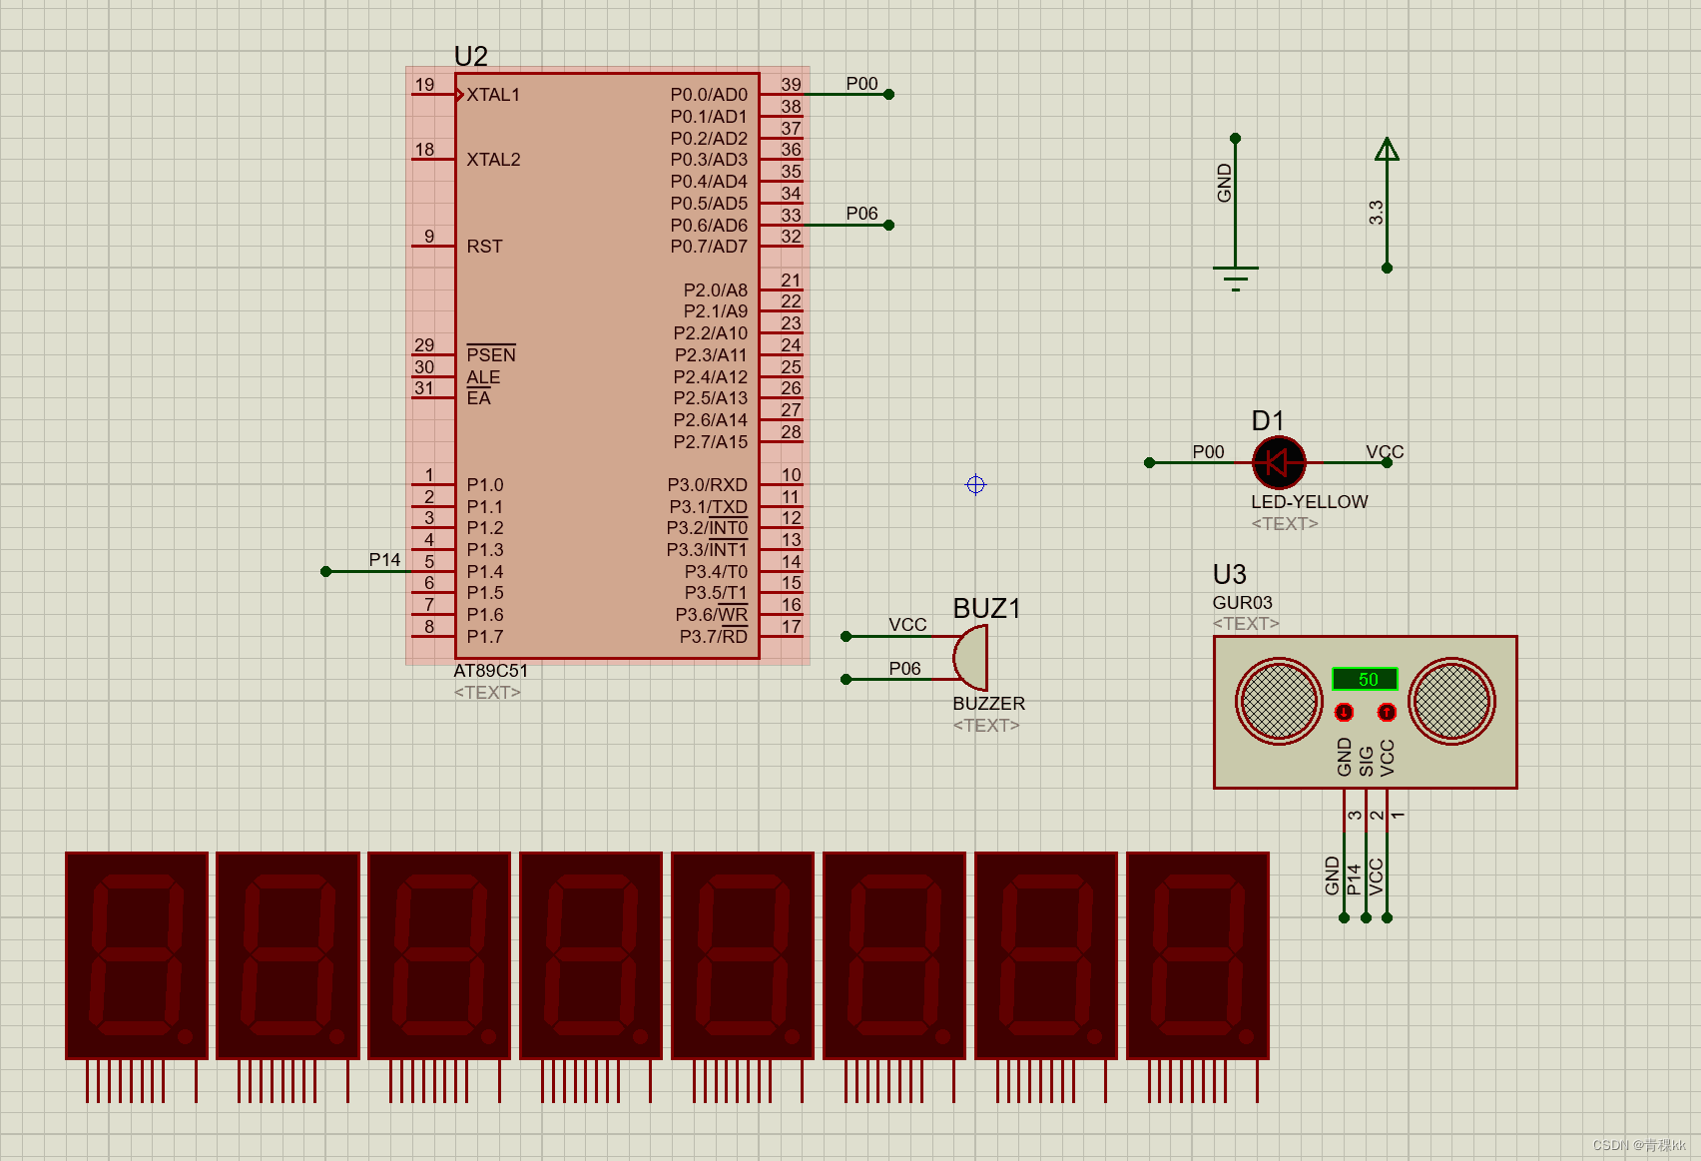This screenshot has width=1701, height=1161.
Task: Click the D1 reference label
Action: [x=1268, y=420]
